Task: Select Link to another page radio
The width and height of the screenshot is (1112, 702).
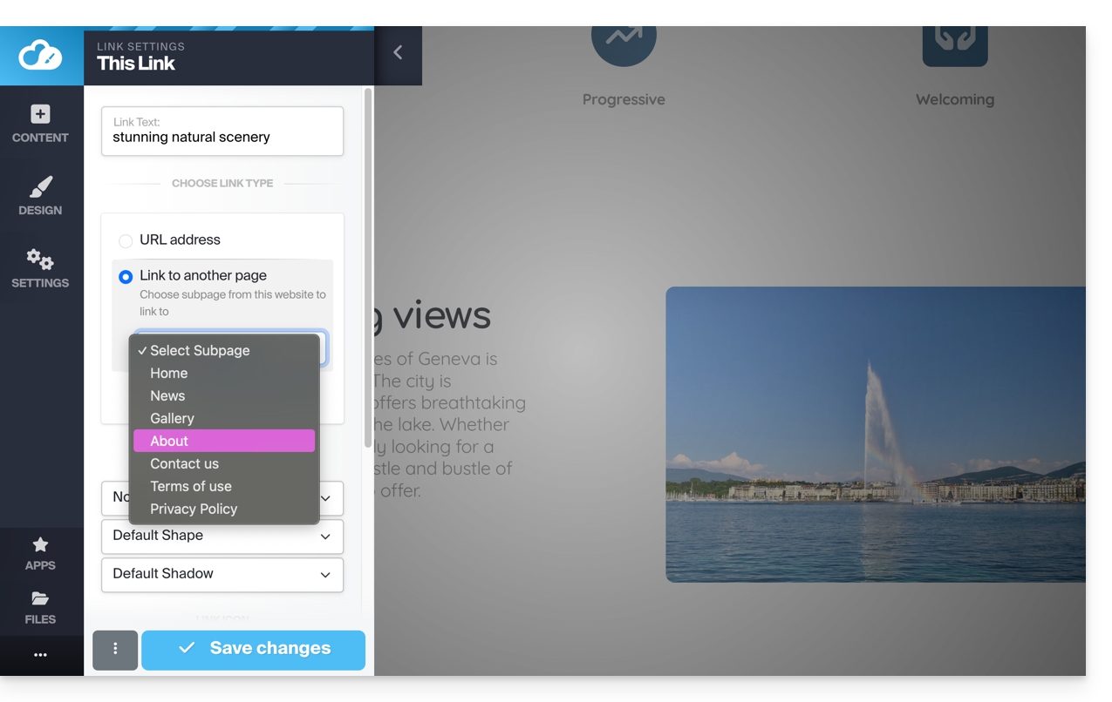Action: (126, 276)
